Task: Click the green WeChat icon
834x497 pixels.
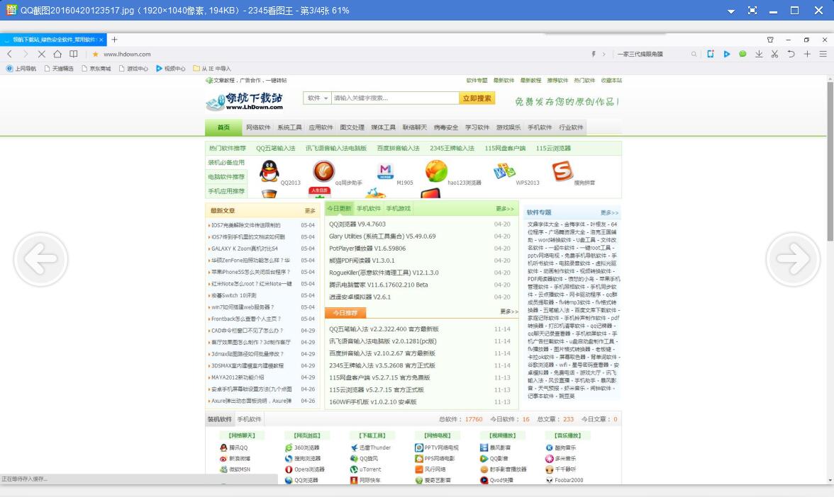Action: pyautogui.click(x=743, y=54)
